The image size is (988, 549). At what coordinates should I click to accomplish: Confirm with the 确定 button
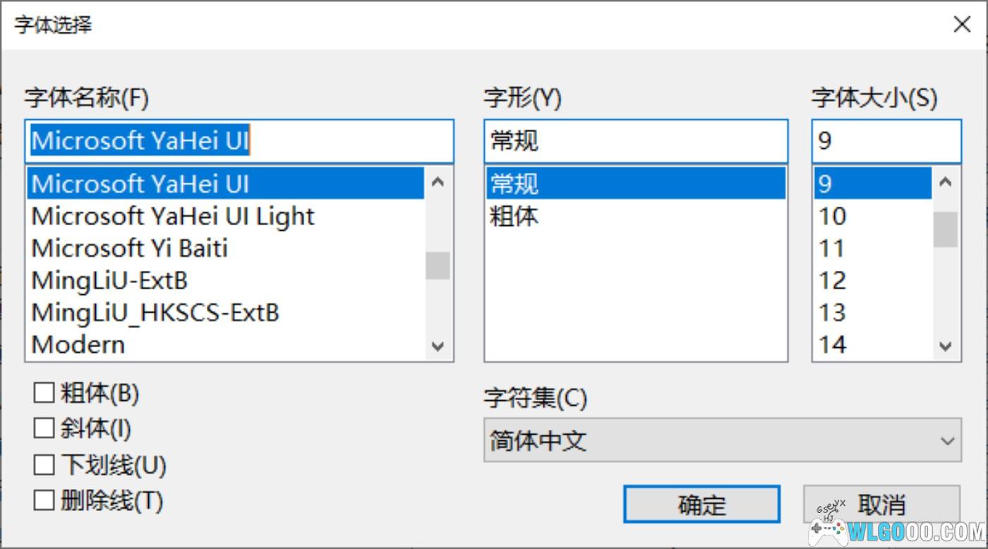[x=701, y=504]
